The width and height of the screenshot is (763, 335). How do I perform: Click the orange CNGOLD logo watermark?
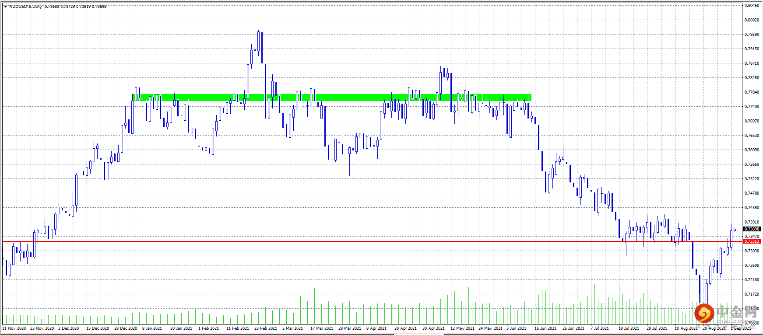[x=704, y=313]
